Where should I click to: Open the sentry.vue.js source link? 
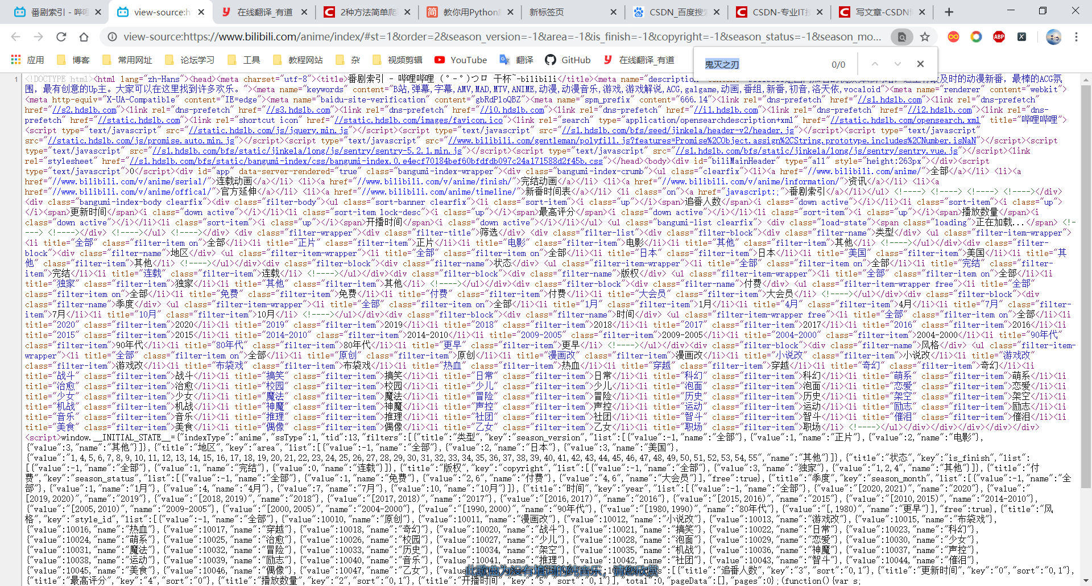[x=817, y=151]
